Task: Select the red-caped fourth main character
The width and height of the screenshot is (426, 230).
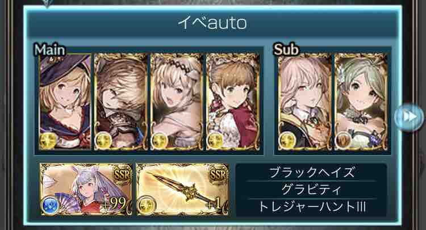Action: (233, 102)
